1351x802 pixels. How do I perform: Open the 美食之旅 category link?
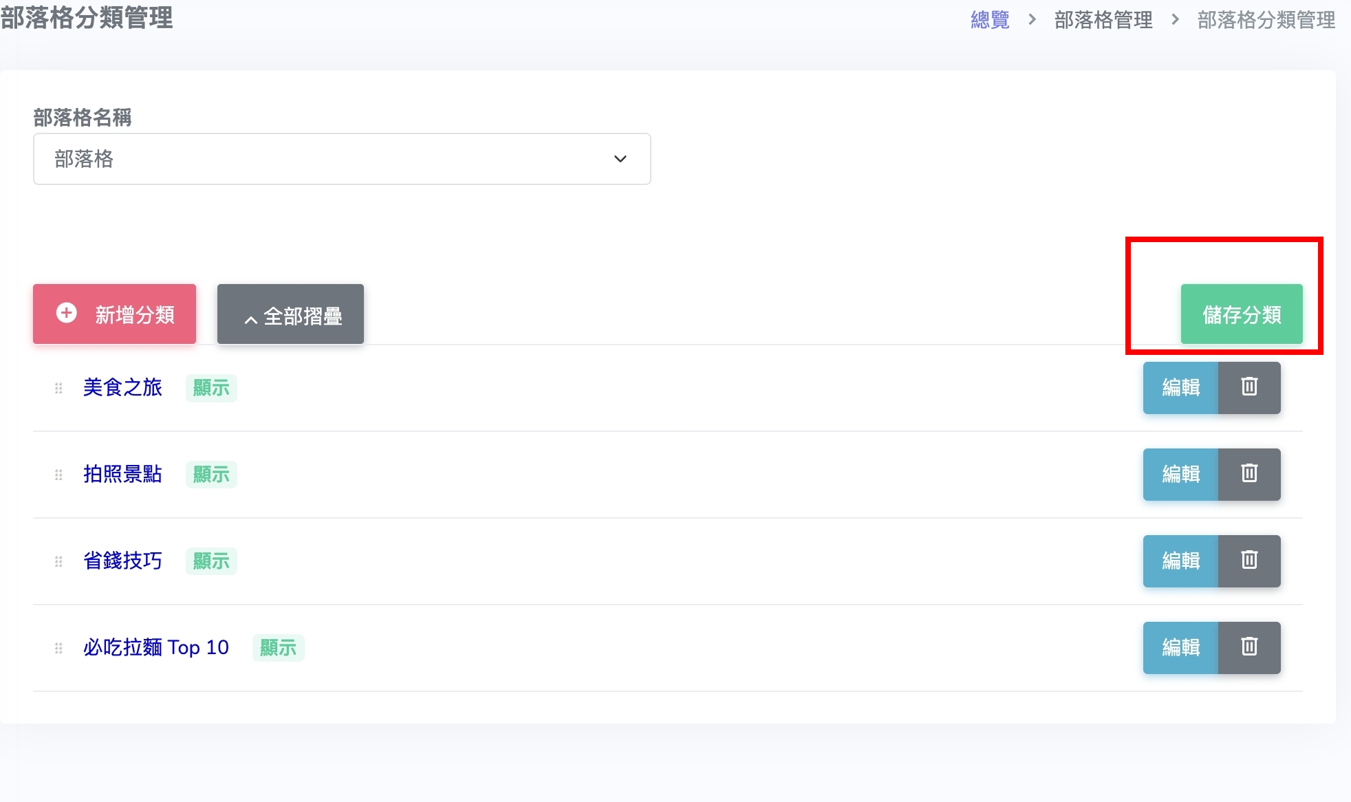click(x=122, y=387)
